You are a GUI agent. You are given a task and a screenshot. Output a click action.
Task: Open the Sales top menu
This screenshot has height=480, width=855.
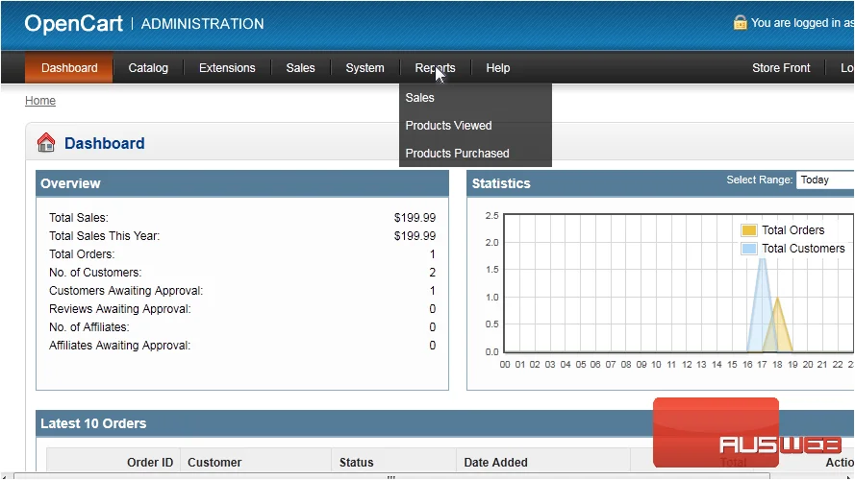click(300, 68)
